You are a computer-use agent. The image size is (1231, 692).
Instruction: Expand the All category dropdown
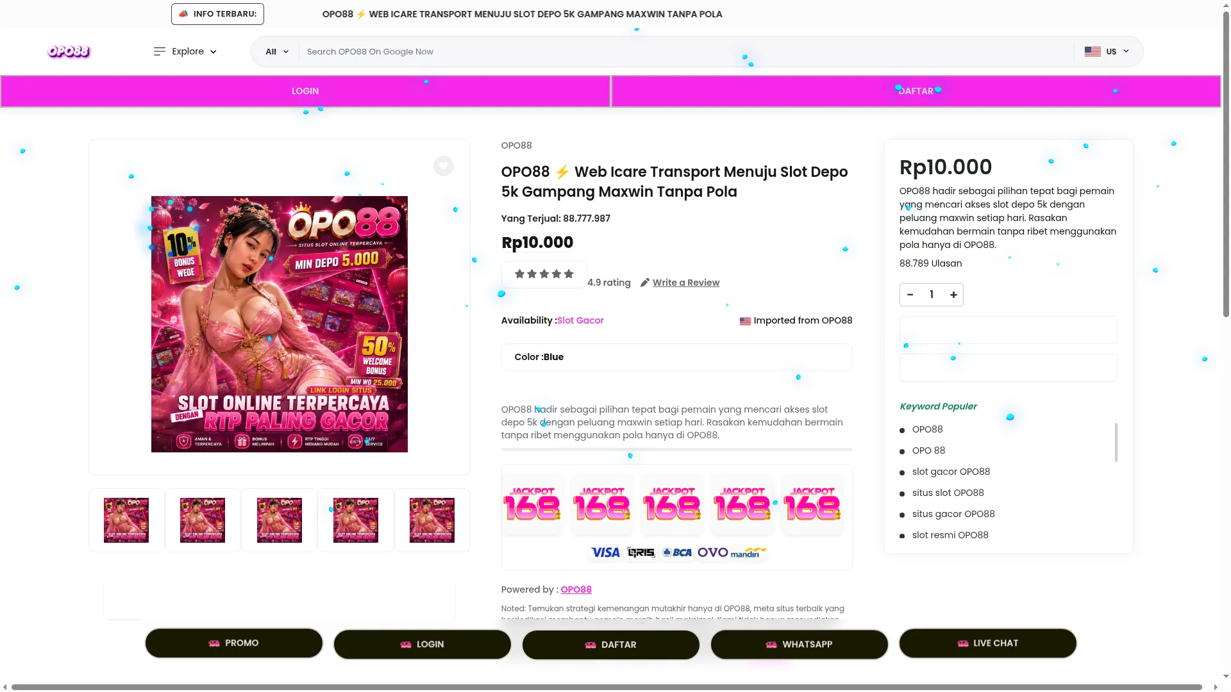(277, 51)
